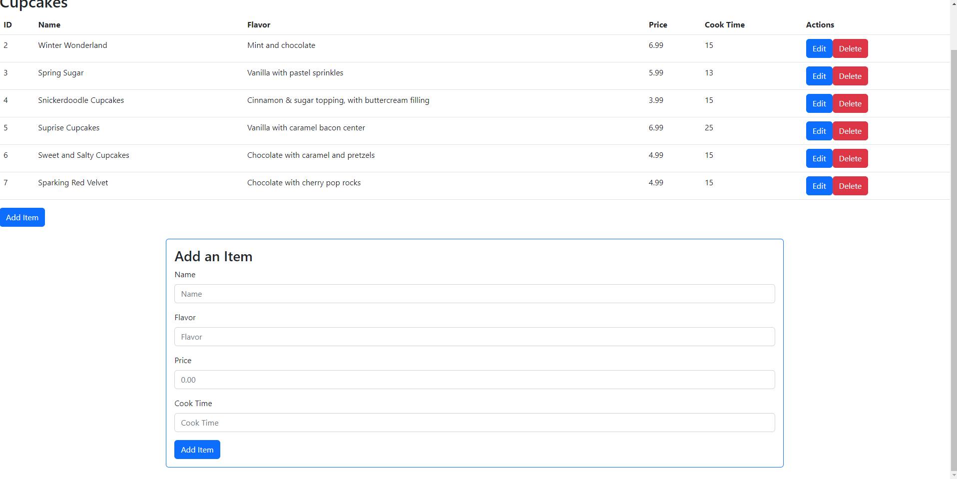957x479 pixels.
Task: Open Edit for Suprise Cupcakes
Action: [819, 131]
